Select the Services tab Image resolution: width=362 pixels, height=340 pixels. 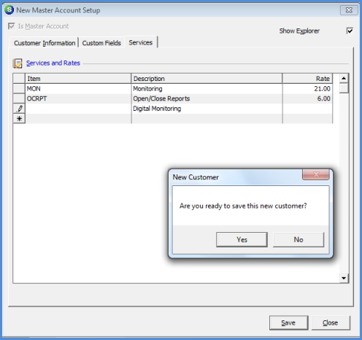pos(141,42)
